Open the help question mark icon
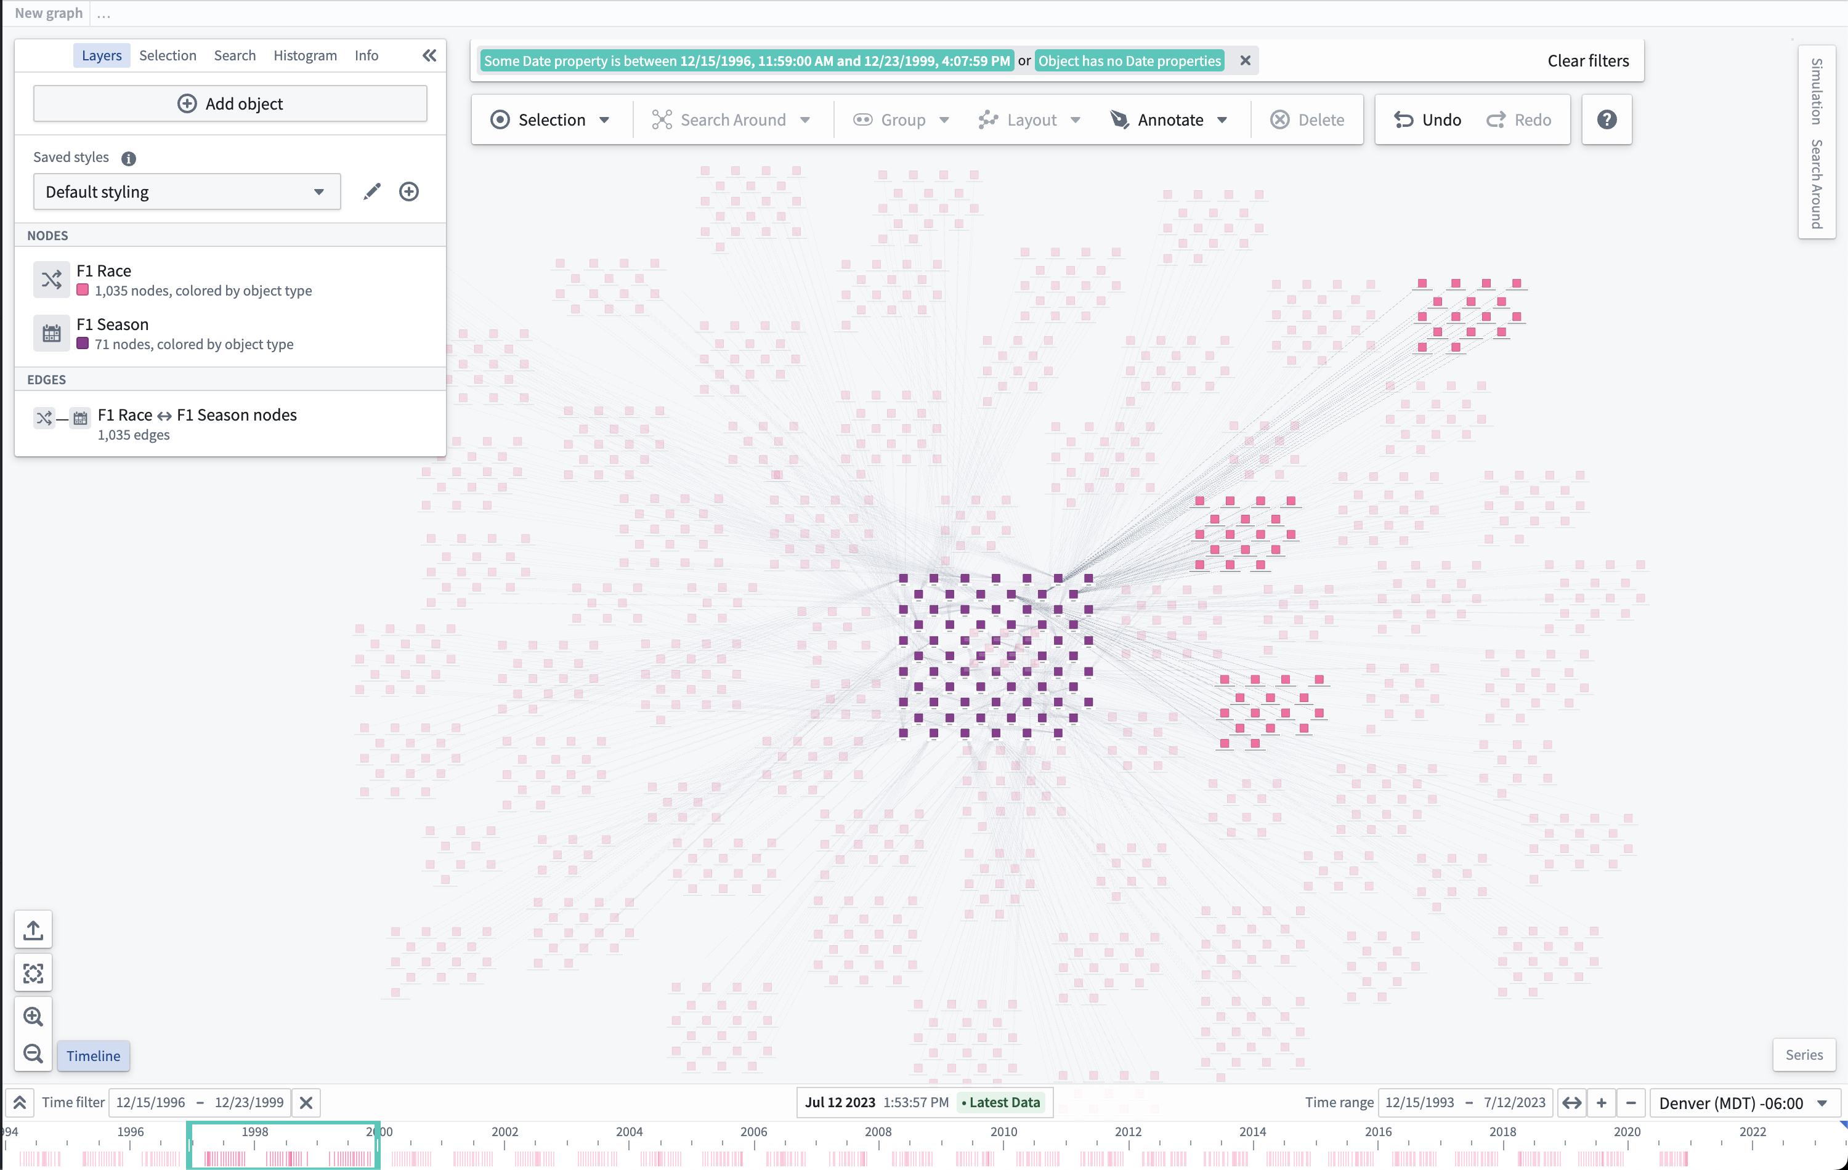The image size is (1848, 1170). click(x=1607, y=119)
